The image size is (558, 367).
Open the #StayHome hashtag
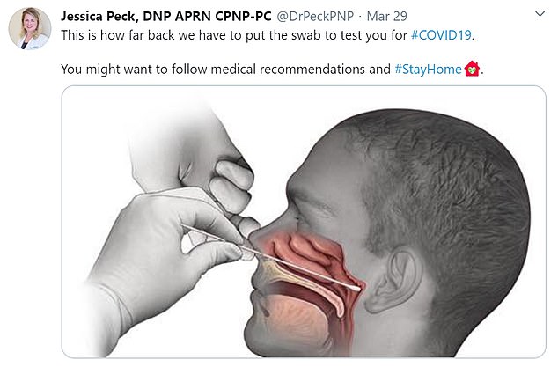coord(428,69)
